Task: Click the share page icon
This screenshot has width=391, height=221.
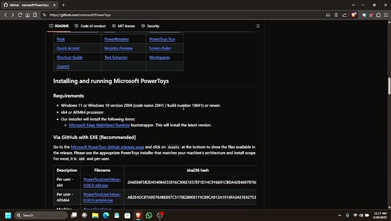Action: click(344, 15)
